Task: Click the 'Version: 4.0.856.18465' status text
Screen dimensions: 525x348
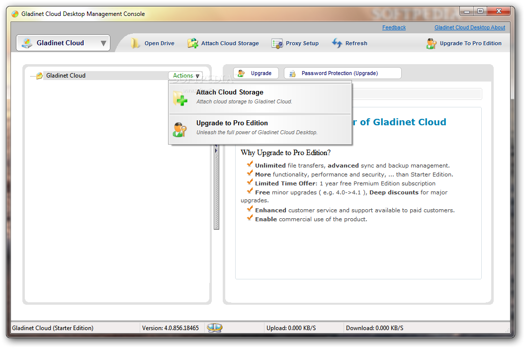Action: coord(171,328)
